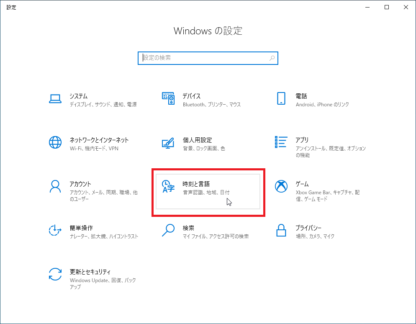
Task: Click the 更新とセキュリティ refresh arrows icon
Action: pos(55,274)
